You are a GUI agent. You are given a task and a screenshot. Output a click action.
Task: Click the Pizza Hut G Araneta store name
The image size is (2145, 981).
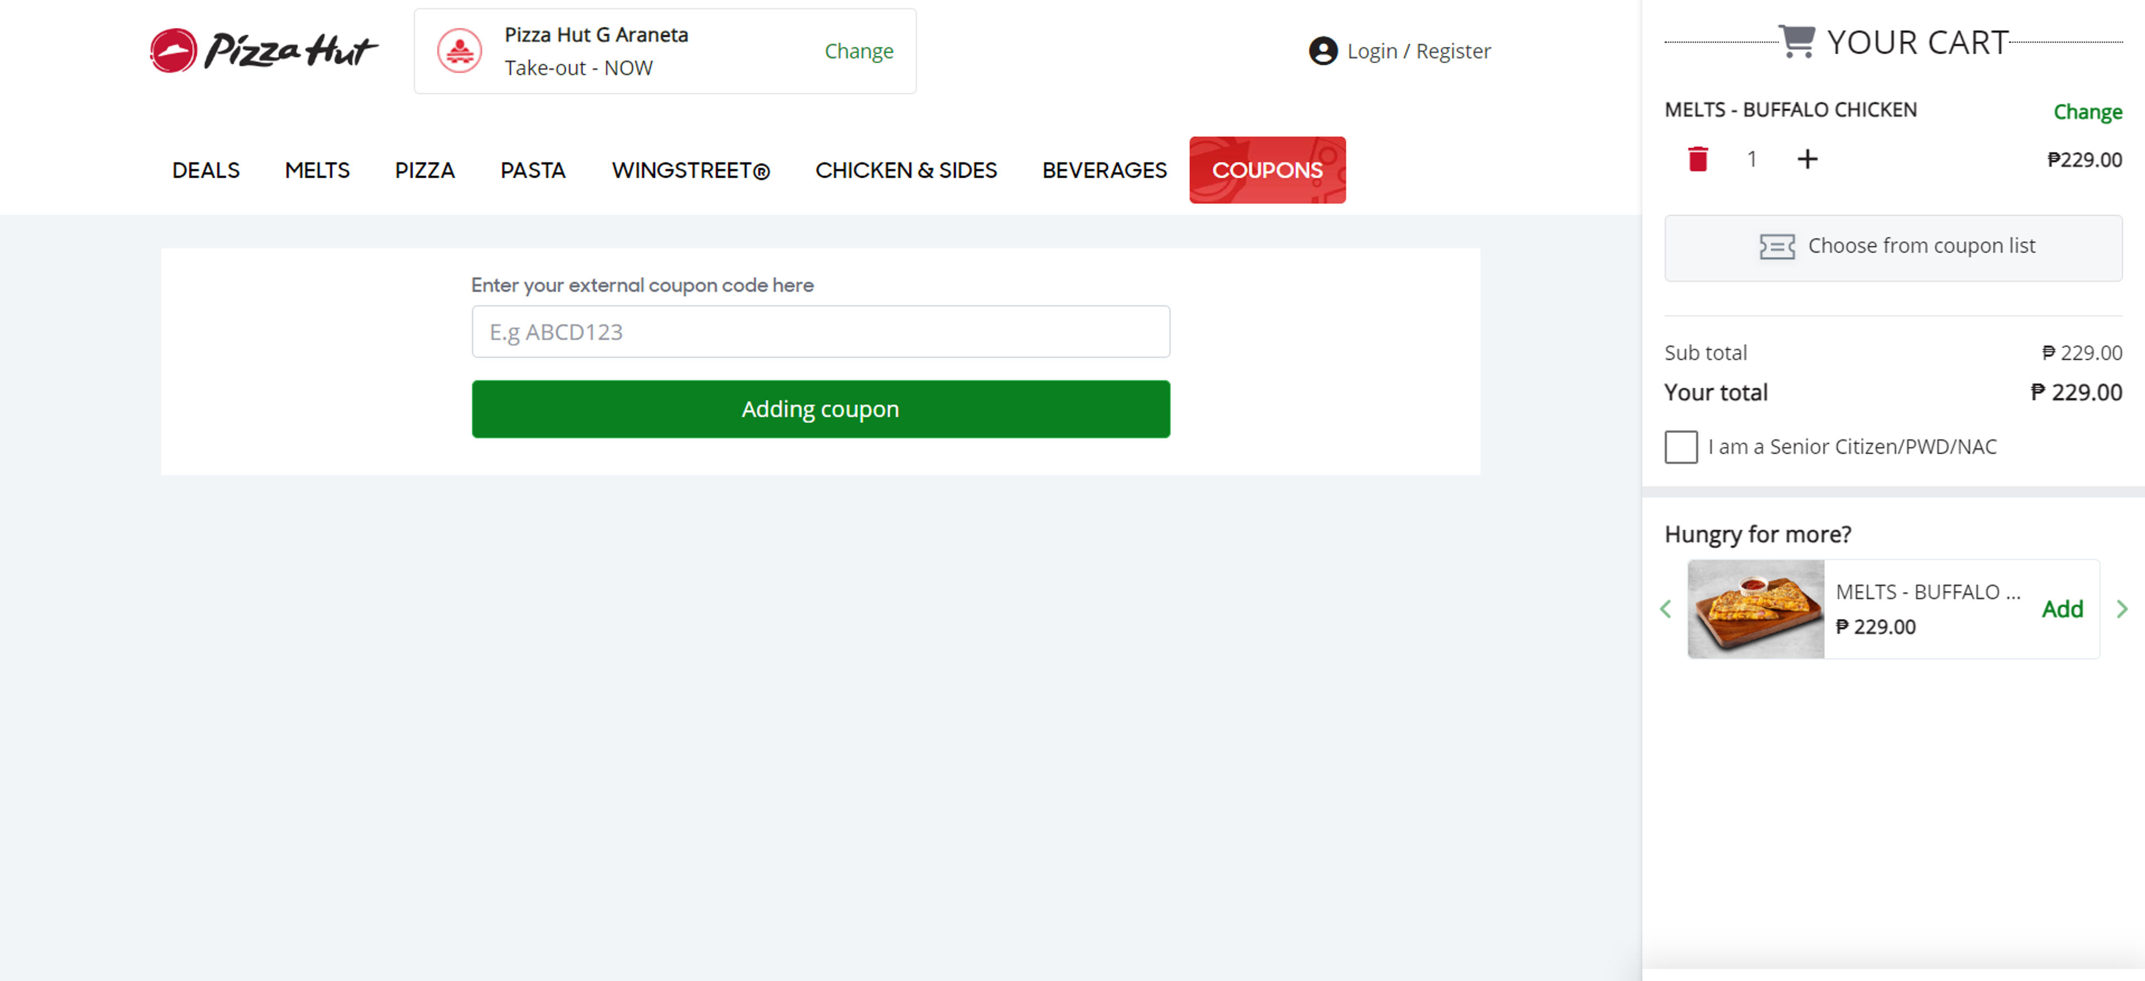(x=596, y=35)
